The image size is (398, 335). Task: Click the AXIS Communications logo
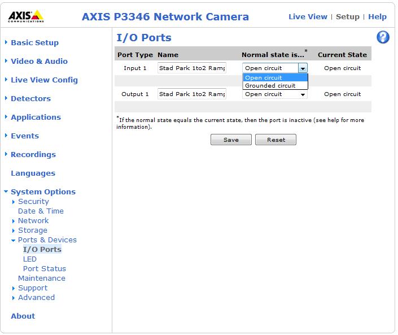tap(26, 16)
